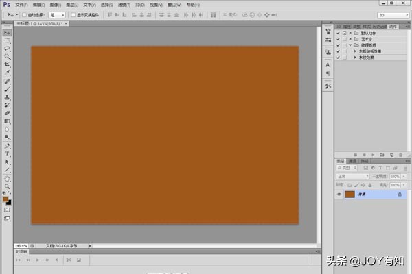Viewport: 412px width, 274px height.
Task: Open the layer filter 类型 dropdown
Action: click(x=347, y=168)
